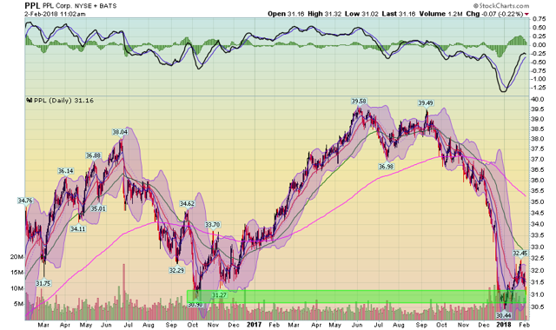556x330 pixels.
Task: Click the 10M volume axis label
Action: 17,288
